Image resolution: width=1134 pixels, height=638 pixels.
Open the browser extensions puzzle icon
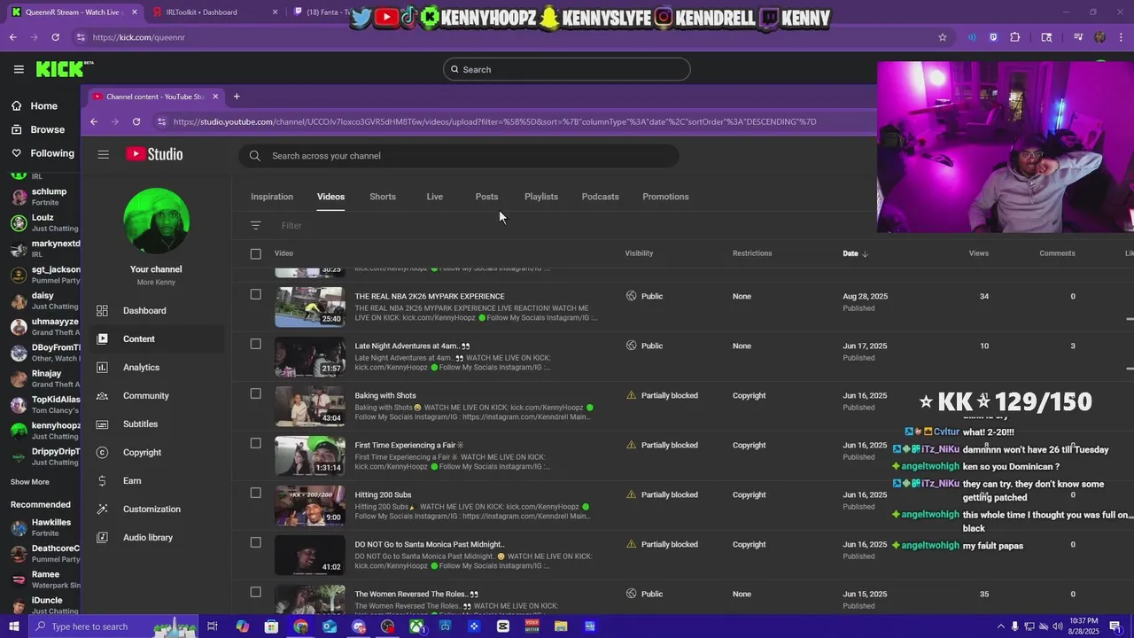pyautogui.click(x=1015, y=37)
